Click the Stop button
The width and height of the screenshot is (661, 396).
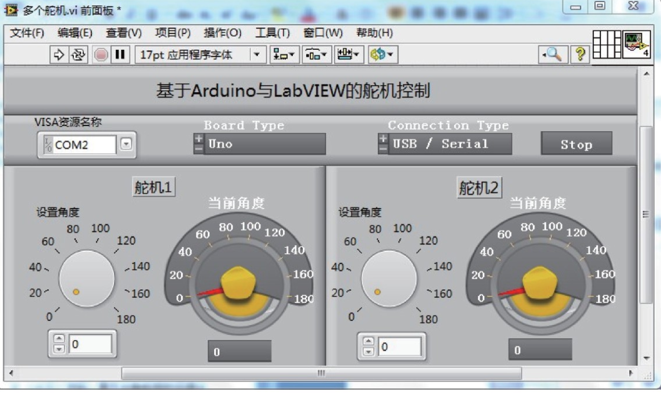click(577, 144)
